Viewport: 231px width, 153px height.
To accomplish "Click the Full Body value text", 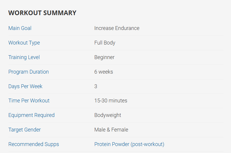I will 105,43.
